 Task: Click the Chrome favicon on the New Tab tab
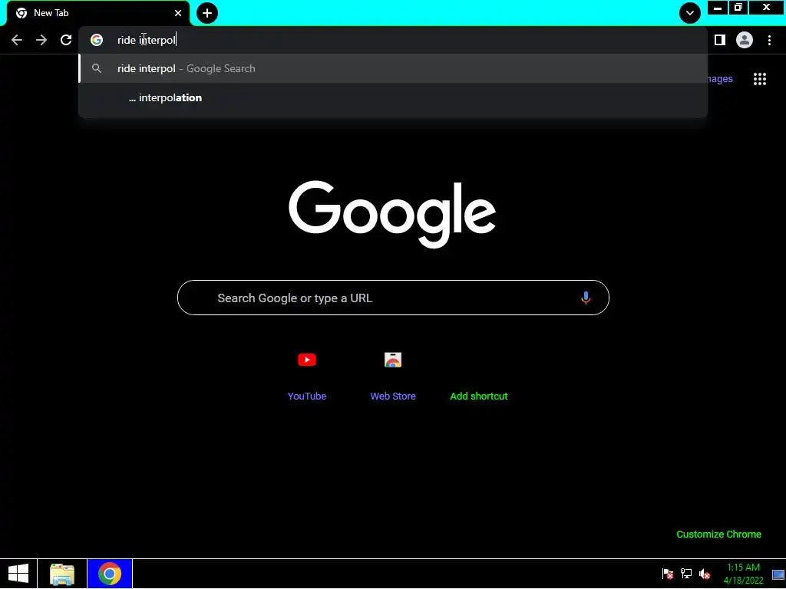tap(21, 13)
